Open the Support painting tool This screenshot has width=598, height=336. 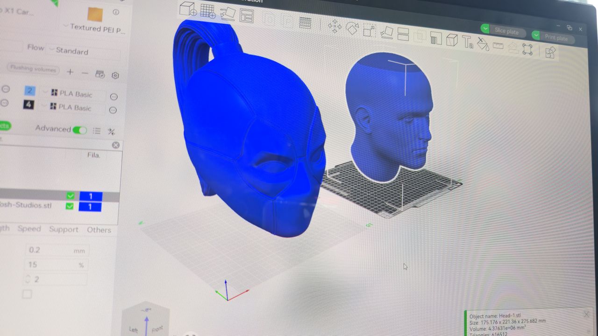coord(435,38)
